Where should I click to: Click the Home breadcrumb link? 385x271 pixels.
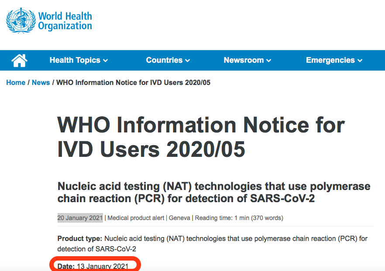16,82
